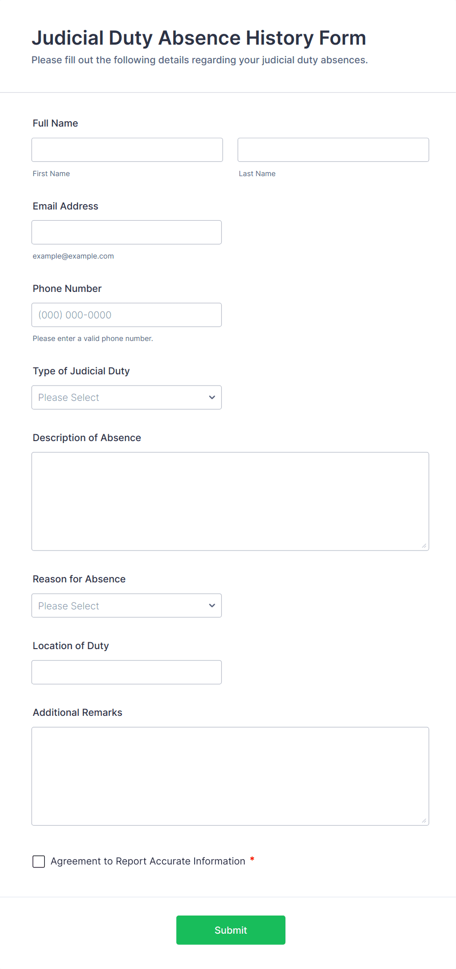Screen dimensions: 456x969
Task: Click the Phone Number field
Action: [127, 315]
